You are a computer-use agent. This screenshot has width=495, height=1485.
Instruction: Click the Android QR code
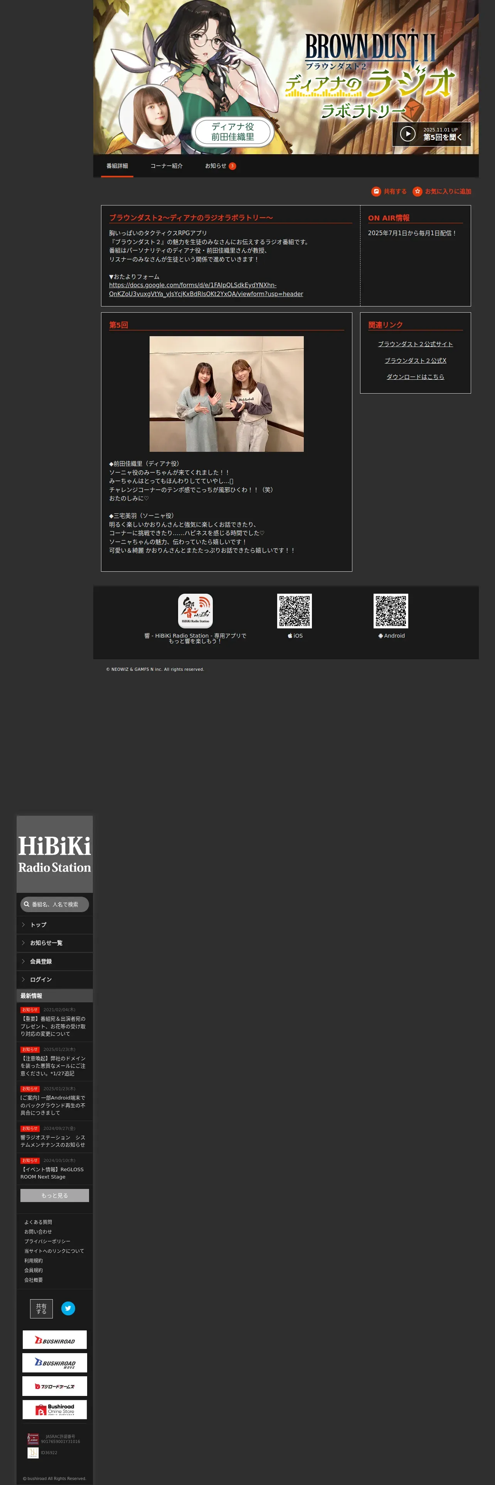[x=391, y=611]
